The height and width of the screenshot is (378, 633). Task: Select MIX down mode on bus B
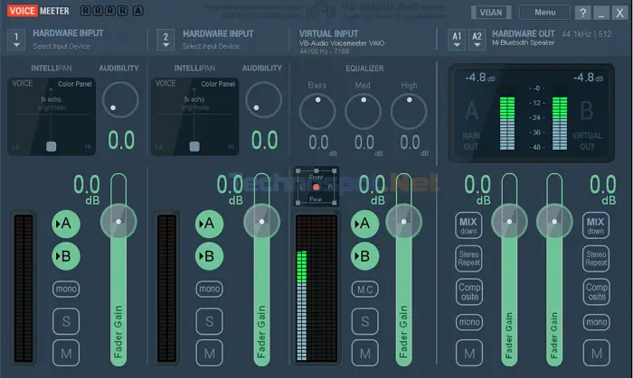tap(595, 226)
